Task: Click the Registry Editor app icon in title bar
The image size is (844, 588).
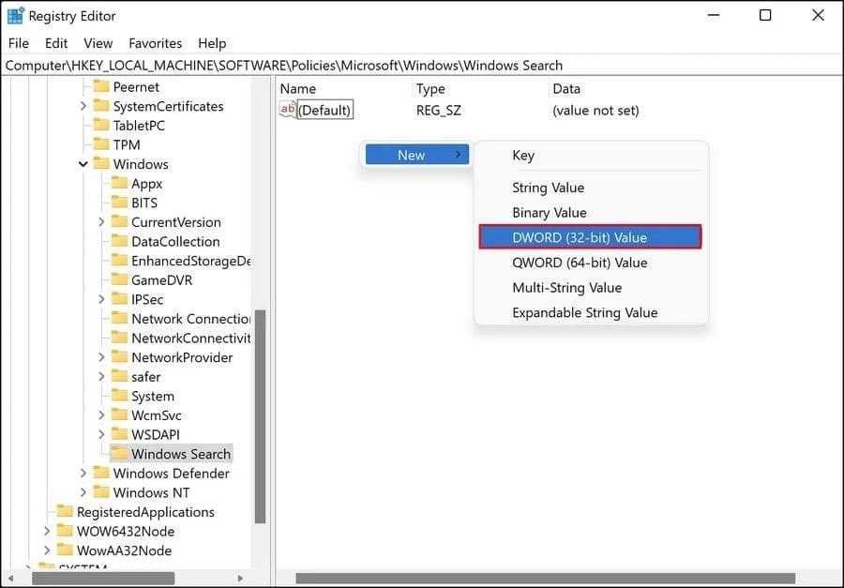Action: pyautogui.click(x=16, y=16)
